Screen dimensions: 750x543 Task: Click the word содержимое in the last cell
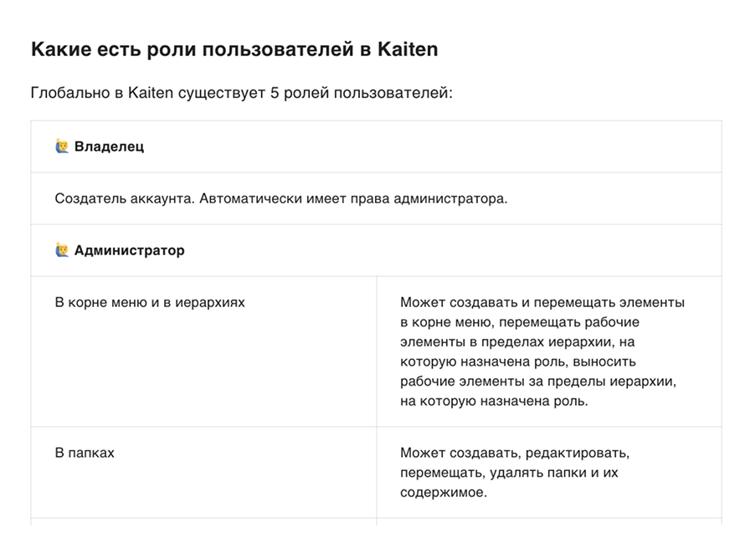[x=443, y=492]
